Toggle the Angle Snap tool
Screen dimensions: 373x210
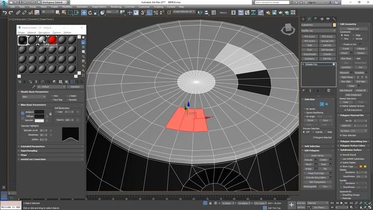pyautogui.click(x=149, y=13)
